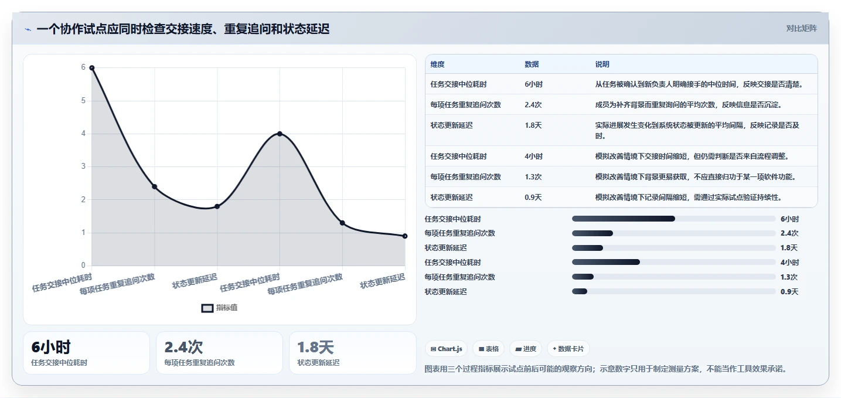Viewport: 841px width, 398px height.
Task: Click description 成员为补齐背景而重复询问的平均次数
Action: click(688, 105)
